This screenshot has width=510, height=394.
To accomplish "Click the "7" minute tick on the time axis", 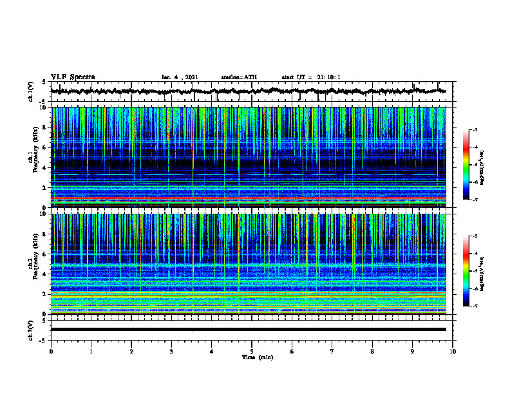I will click(332, 352).
